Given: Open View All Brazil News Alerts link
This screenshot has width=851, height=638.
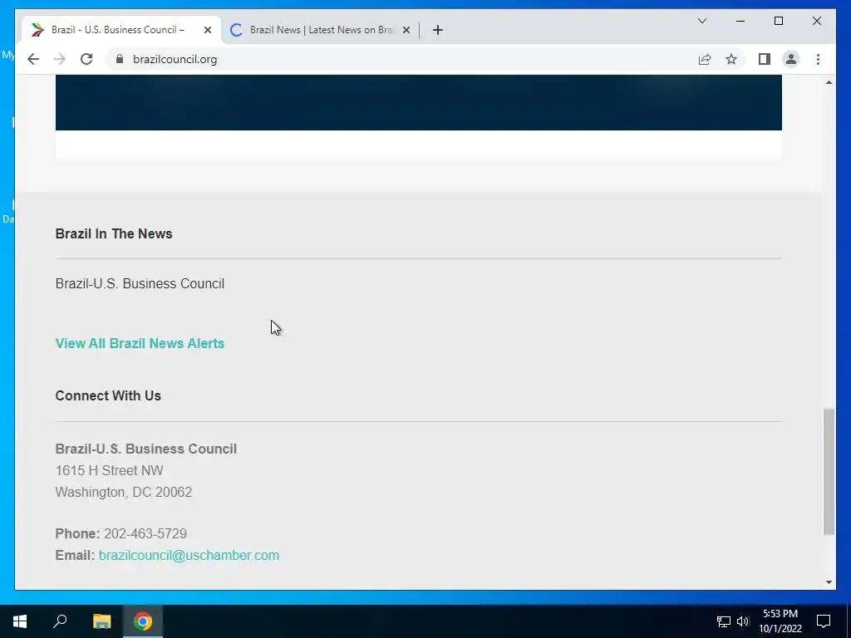Looking at the screenshot, I should pos(140,343).
